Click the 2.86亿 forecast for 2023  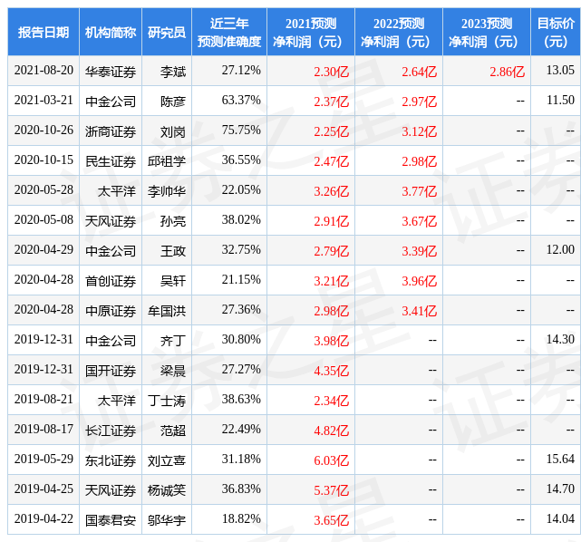tap(508, 71)
